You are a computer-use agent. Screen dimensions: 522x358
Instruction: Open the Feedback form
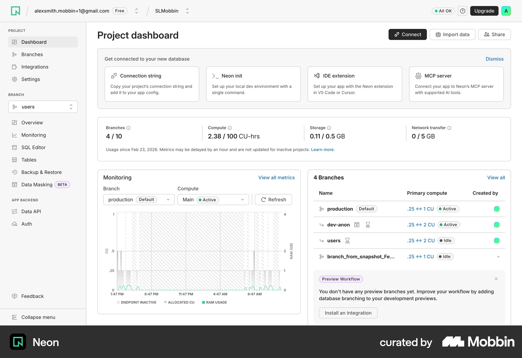tap(43, 296)
